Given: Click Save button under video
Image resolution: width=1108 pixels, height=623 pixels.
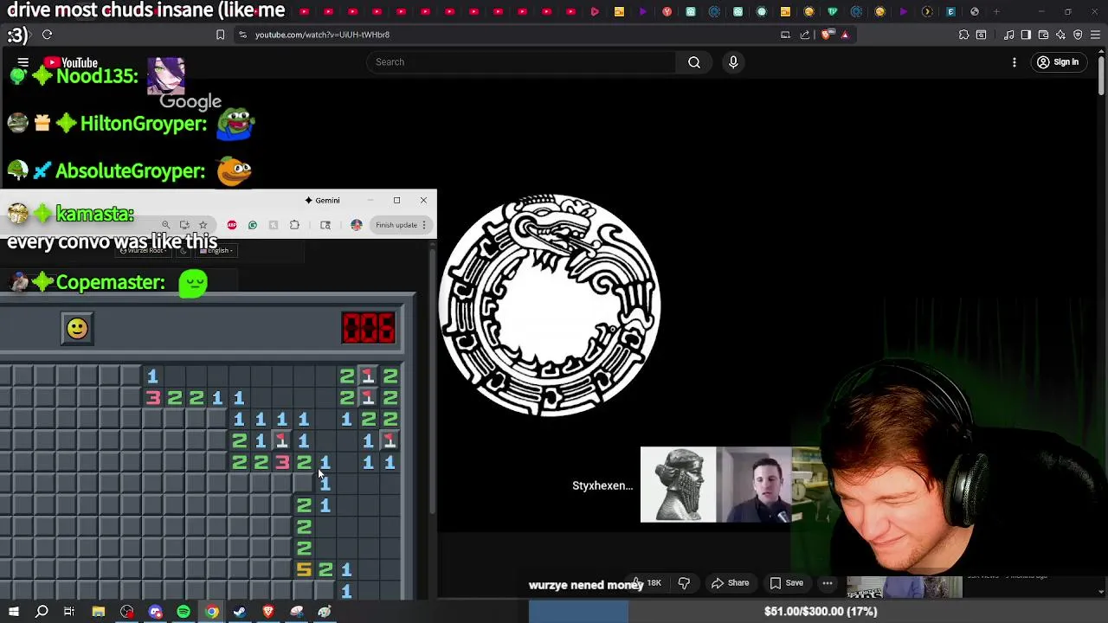Looking at the screenshot, I should pos(786,583).
